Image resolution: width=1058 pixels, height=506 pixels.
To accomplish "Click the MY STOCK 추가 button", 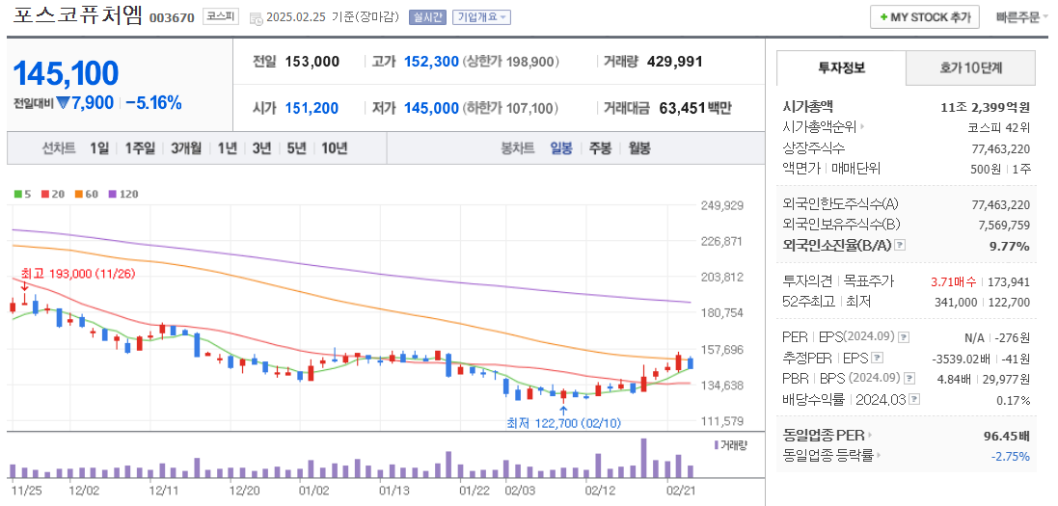I will pos(924,17).
